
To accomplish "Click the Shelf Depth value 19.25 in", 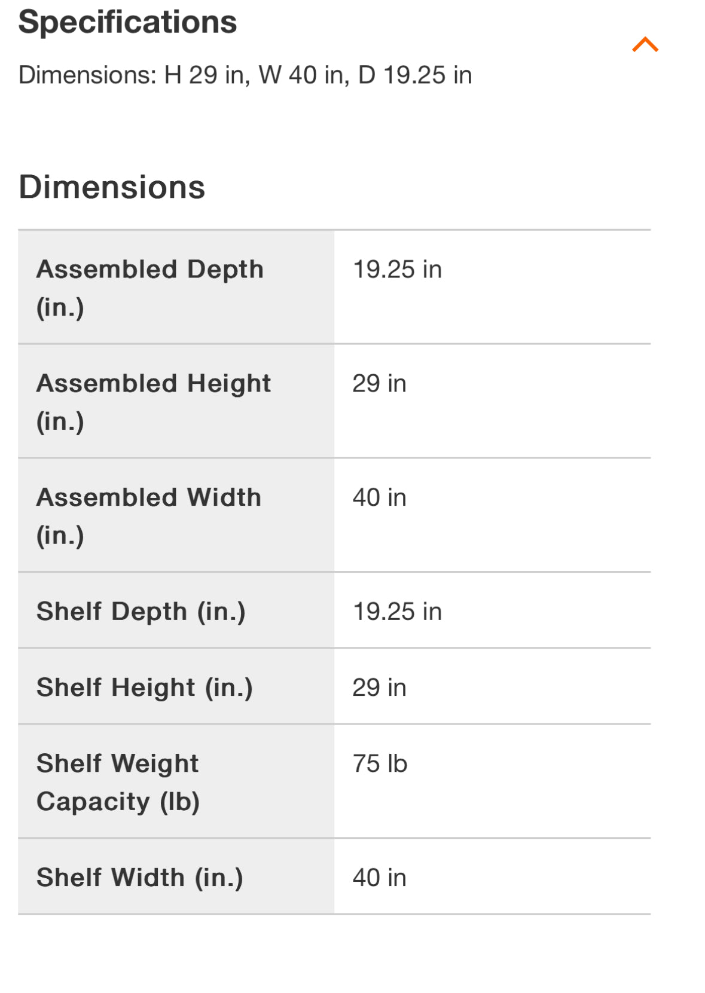I will 397,612.
